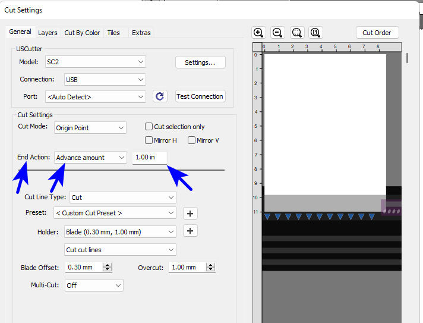Enable Cut selection only checkbox
Image resolution: width=423 pixels, height=323 pixels.
pyautogui.click(x=149, y=126)
